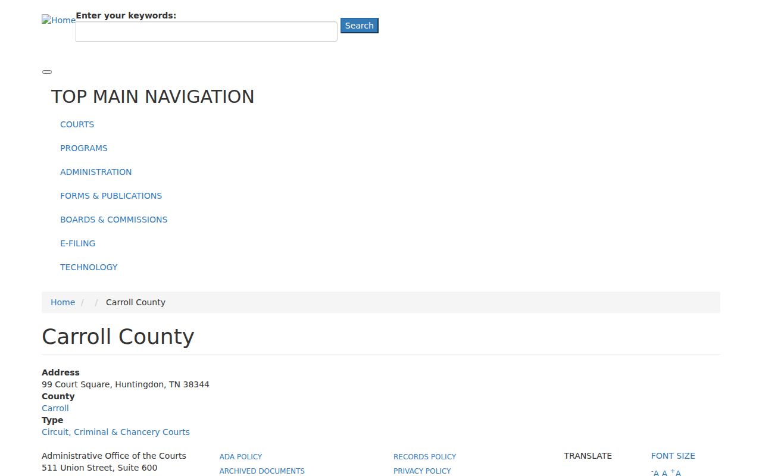Click Carroll County breadcrumb text
Viewport: 762px width, 476px height.
coord(136,302)
